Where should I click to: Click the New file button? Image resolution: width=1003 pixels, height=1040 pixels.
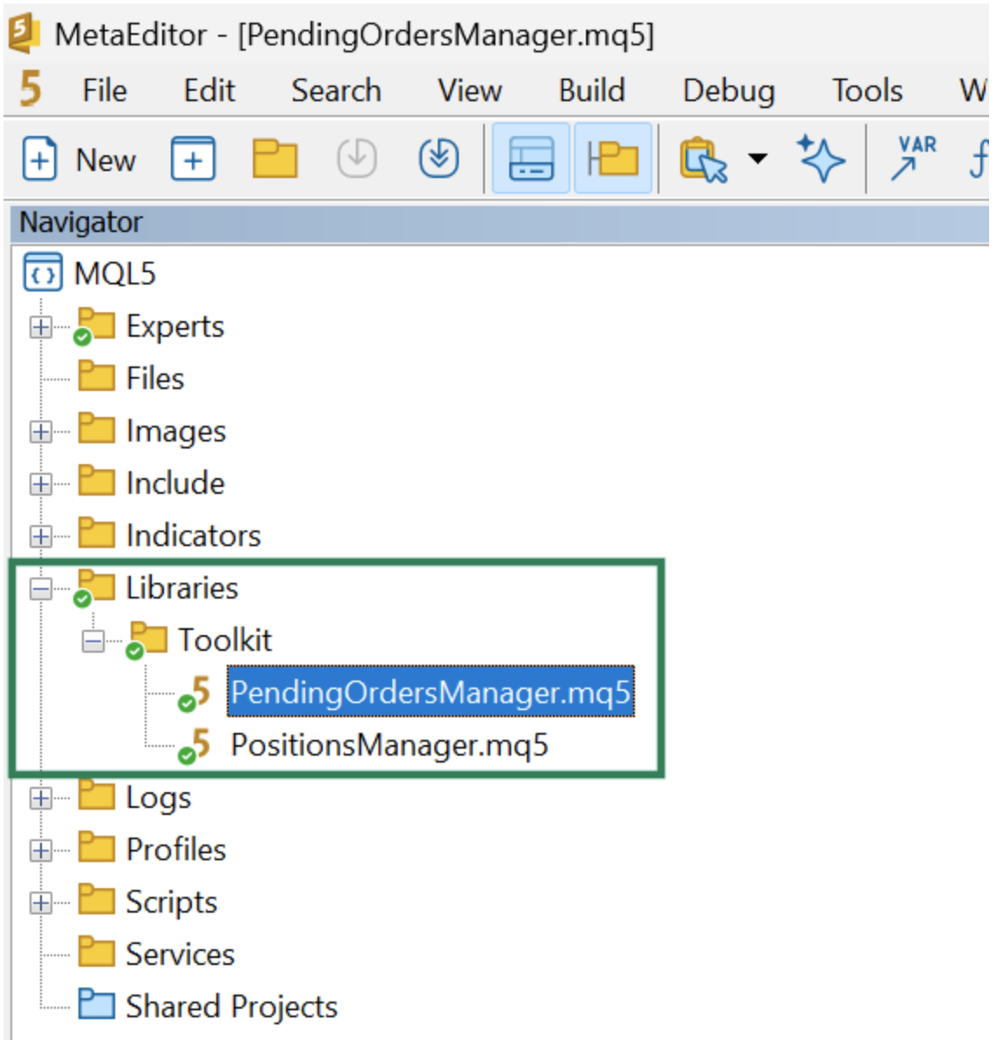(x=78, y=160)
